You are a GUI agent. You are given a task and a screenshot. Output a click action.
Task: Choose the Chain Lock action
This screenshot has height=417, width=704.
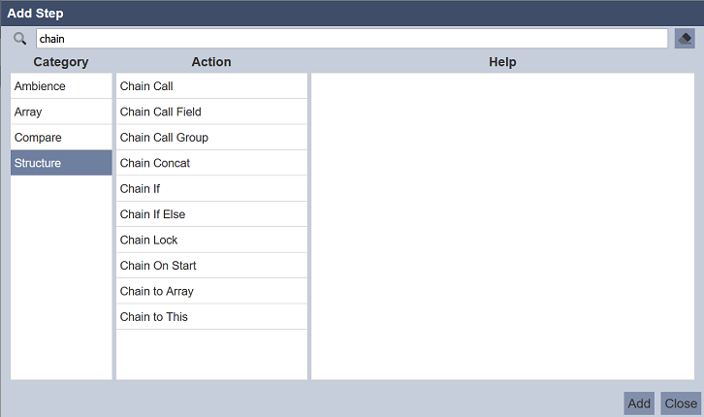(211, 240)
